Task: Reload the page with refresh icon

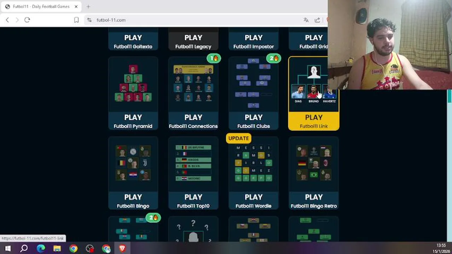Action: 27,20
